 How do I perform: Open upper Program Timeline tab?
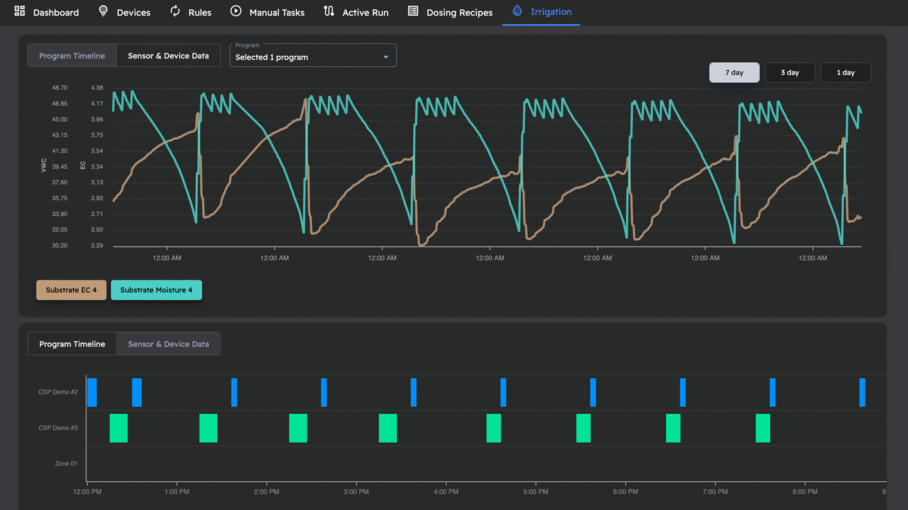72,56
